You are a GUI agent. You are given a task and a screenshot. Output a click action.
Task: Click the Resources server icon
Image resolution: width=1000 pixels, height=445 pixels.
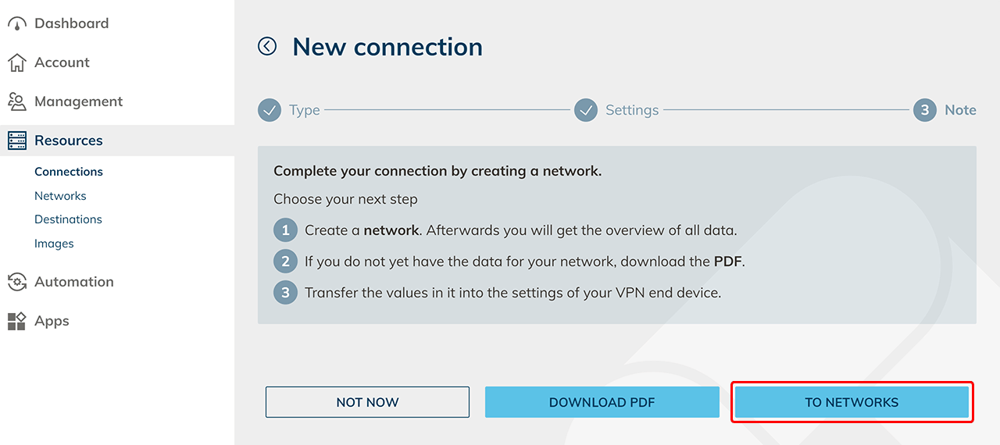[x=16, y=141]
